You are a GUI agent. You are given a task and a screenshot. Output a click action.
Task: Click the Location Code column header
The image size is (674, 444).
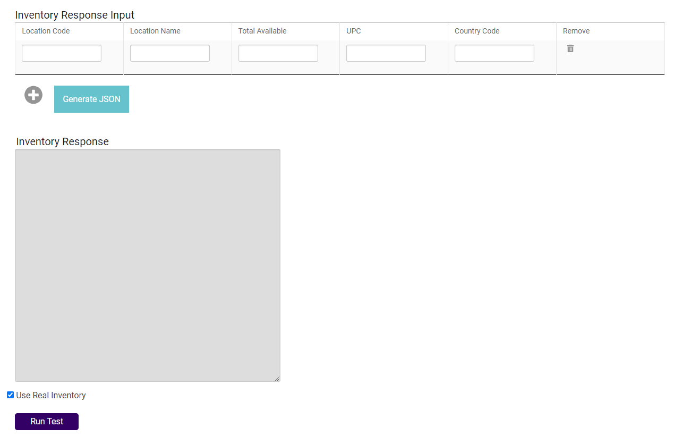(46, 31)
